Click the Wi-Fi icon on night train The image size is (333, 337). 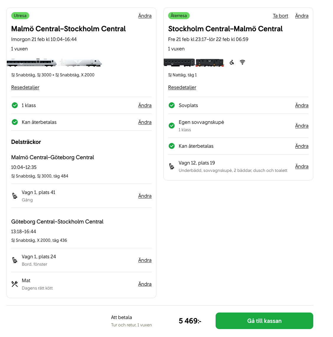pos(242,62)
